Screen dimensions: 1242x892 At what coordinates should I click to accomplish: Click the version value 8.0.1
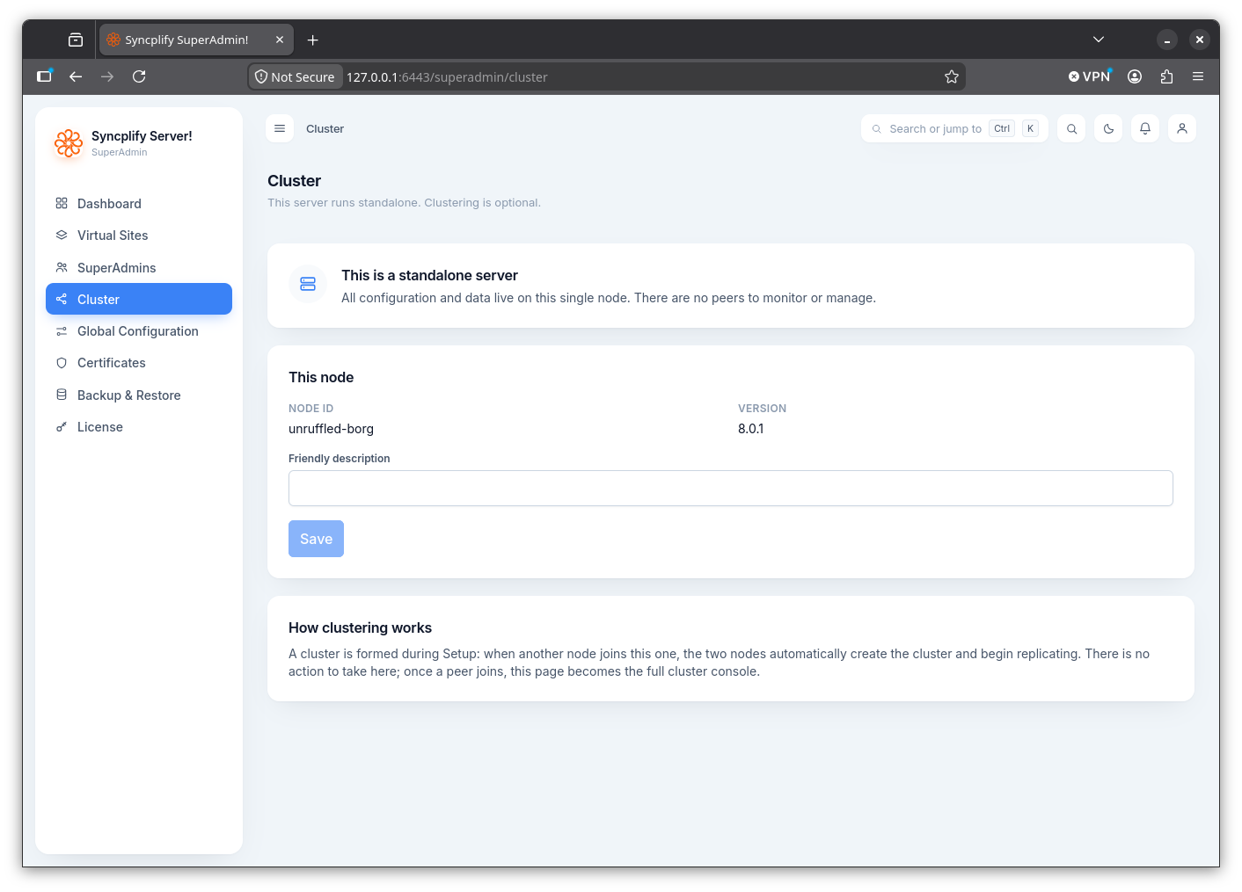point(751,429)
